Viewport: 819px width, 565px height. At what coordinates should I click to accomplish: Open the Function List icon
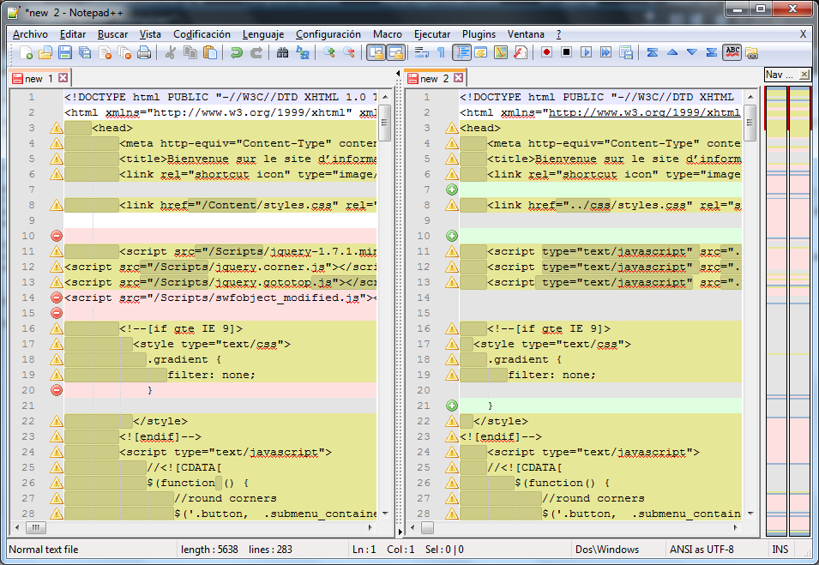tap(521, 53)
